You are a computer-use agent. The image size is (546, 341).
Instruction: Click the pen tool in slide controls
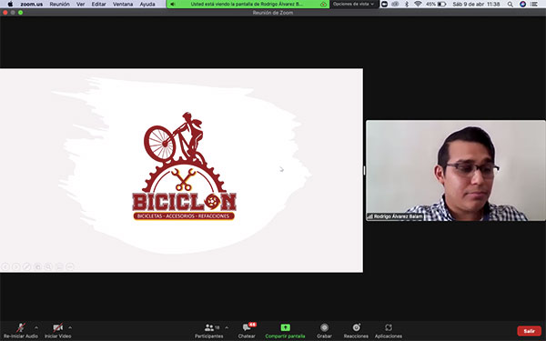click(26, 266)
